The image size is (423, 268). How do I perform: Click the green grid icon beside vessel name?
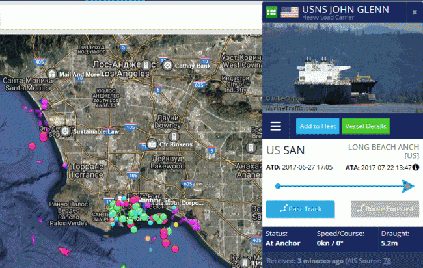point(271,12)
